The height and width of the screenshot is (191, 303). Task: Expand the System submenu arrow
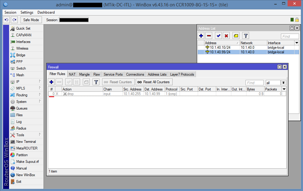[40, 101]
